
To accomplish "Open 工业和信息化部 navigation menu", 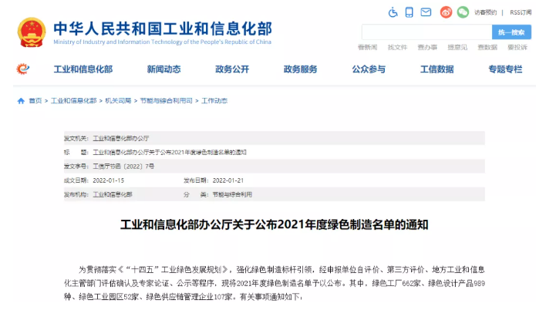I will tap(83, 69).
